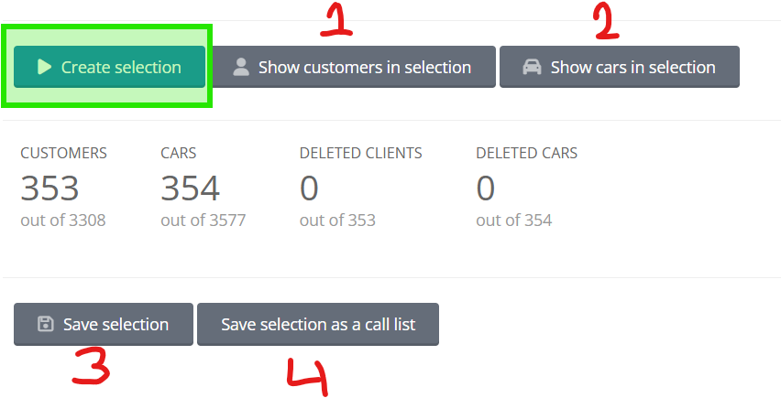Click the CUSTOMERS heading label

pyautogui.click(x=64, y=153)
